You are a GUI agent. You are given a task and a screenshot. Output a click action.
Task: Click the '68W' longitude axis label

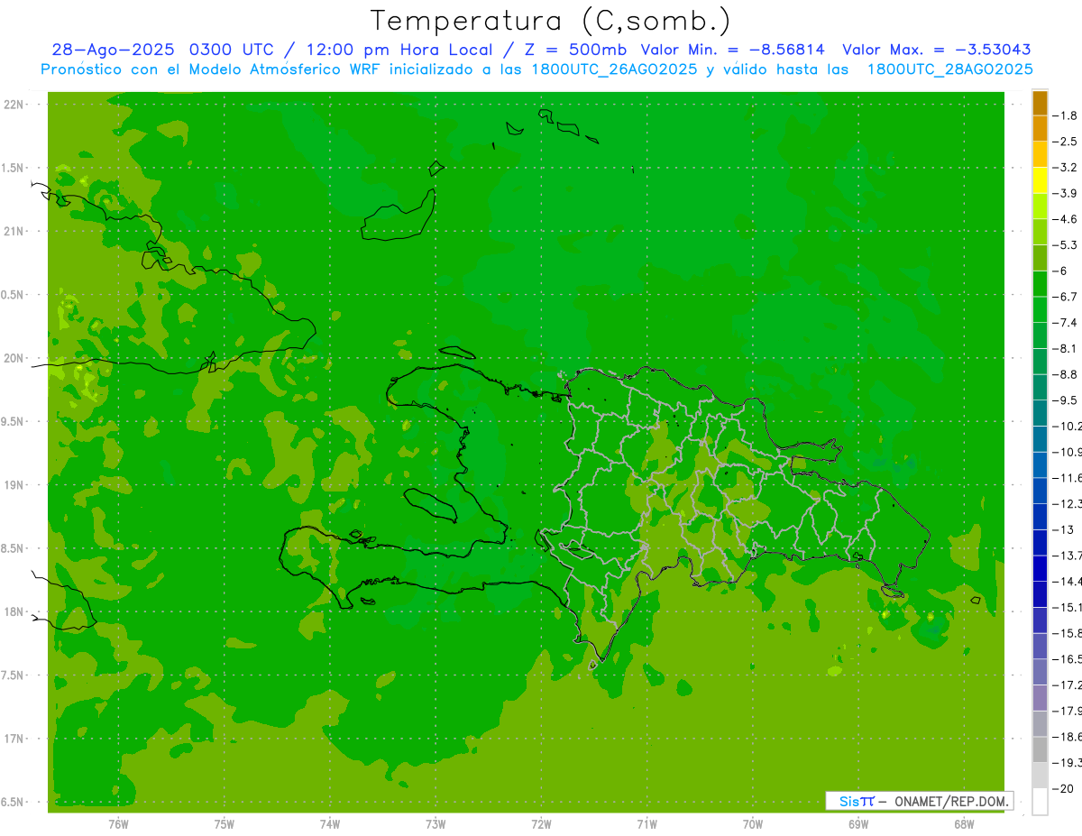pyautogui.click(x=963, y=823)
